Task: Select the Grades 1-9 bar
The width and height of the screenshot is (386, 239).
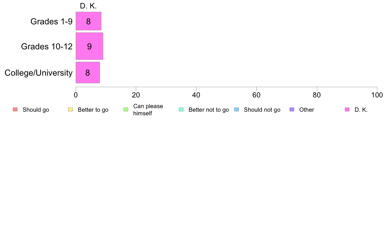Action: [88, 21]
